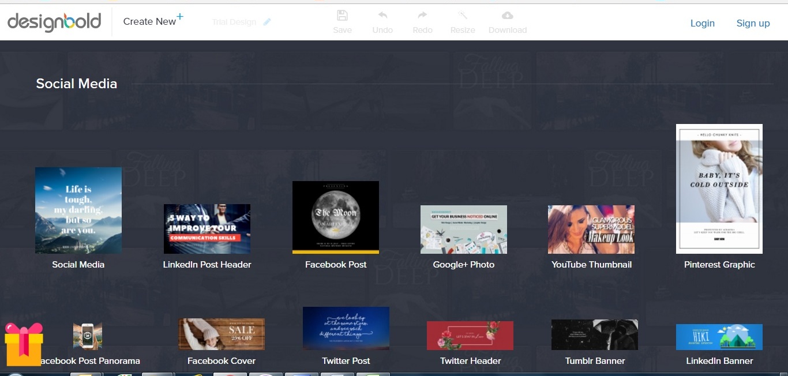
Task: Click the Sign up link
Action: click(753, 23)
